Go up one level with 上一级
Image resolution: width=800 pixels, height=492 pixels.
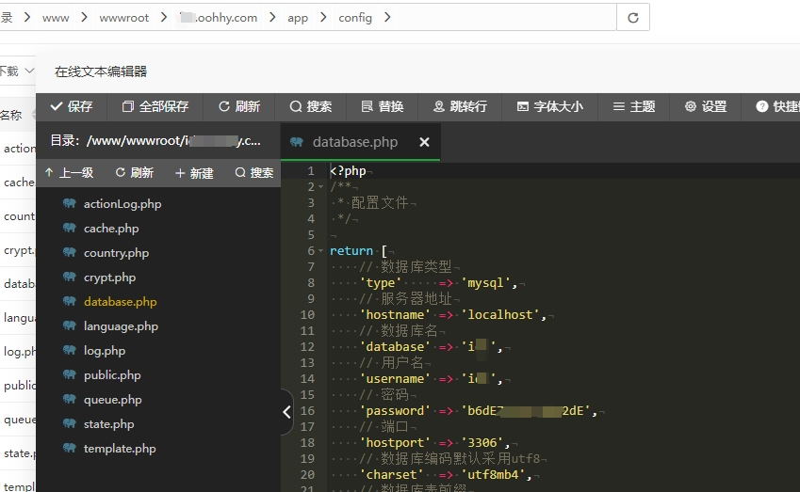(70, 173)
